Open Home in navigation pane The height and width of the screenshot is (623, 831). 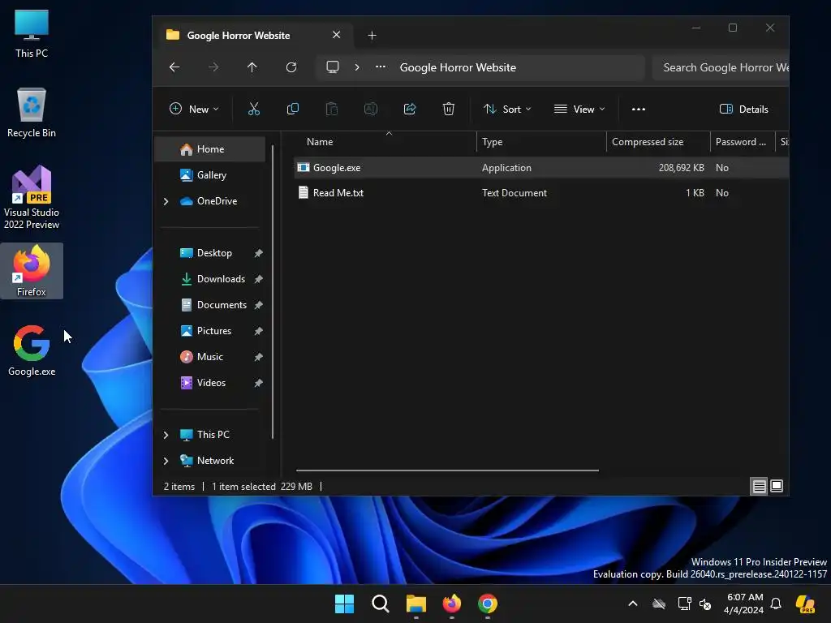point(210,149)
